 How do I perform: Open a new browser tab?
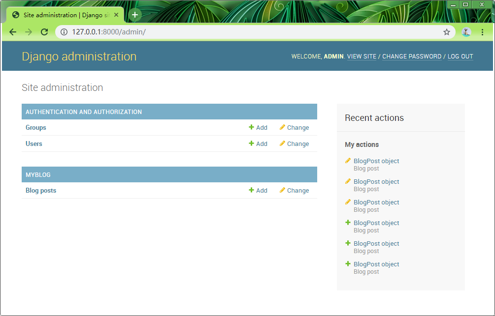coord(135,15)
